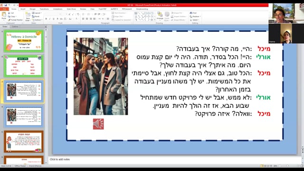
Task: Toggle Italic text formatting
Action: point(50,19)
